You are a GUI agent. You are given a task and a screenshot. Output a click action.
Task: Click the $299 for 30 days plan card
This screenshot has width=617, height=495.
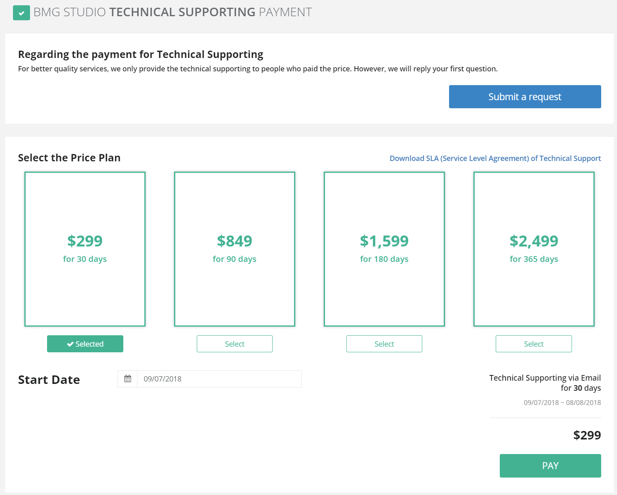click(85, 249)
